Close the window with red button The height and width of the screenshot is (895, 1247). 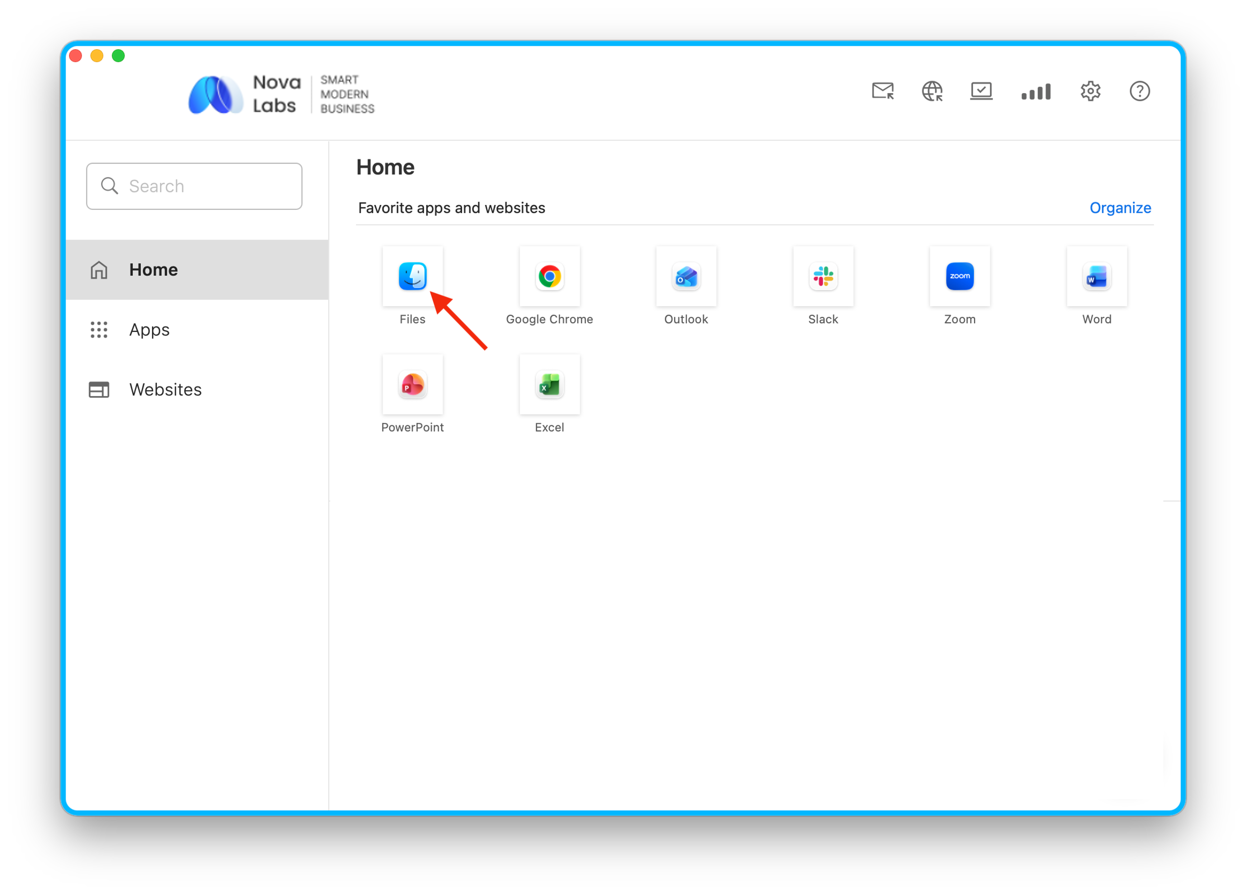75,55
